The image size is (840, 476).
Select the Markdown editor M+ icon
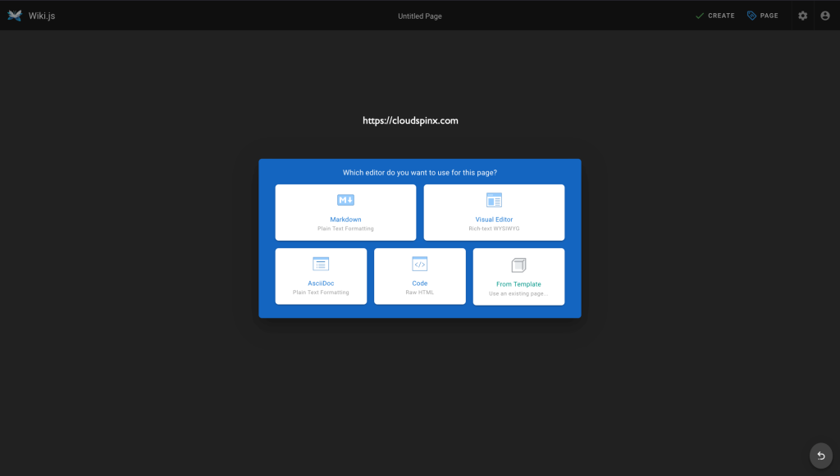pyautogui.click(x=345, y=198)
